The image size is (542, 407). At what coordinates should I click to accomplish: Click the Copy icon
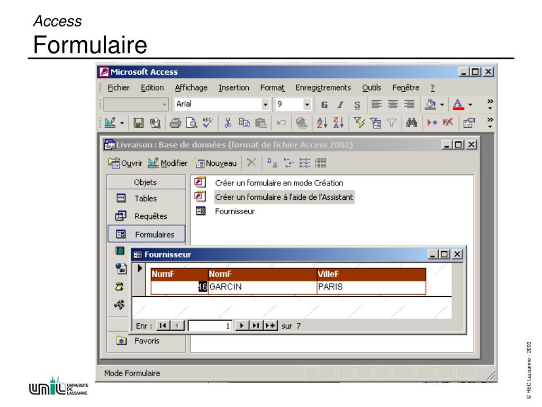[x=244, y=123]
